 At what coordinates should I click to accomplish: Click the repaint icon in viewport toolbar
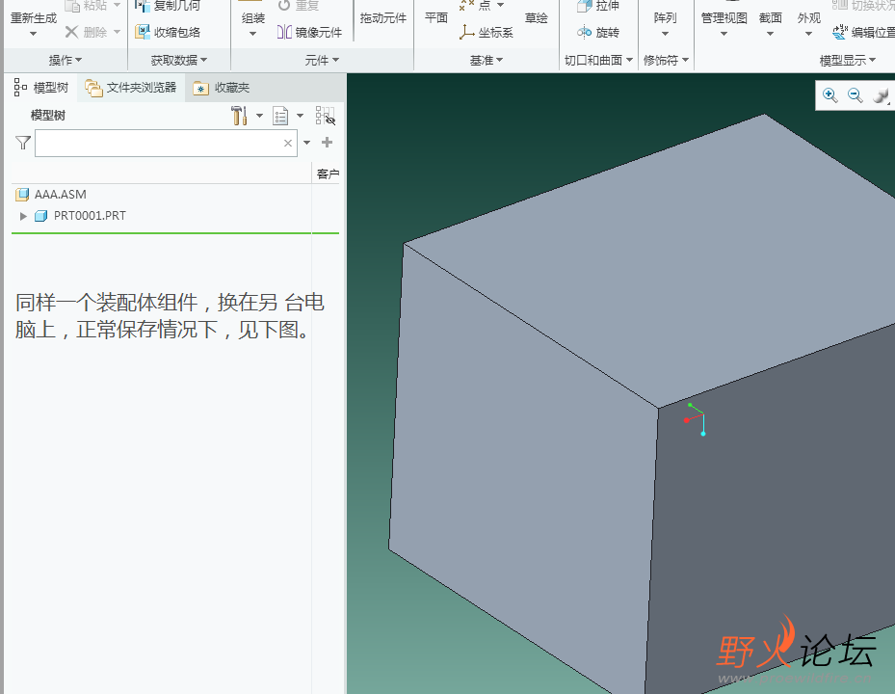coord(882,95)
